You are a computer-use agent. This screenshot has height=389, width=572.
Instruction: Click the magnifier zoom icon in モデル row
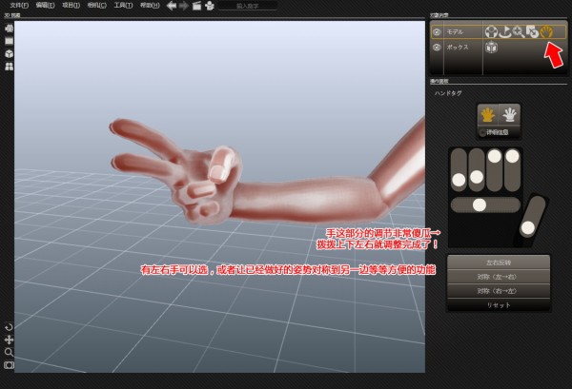pos(518,31)
